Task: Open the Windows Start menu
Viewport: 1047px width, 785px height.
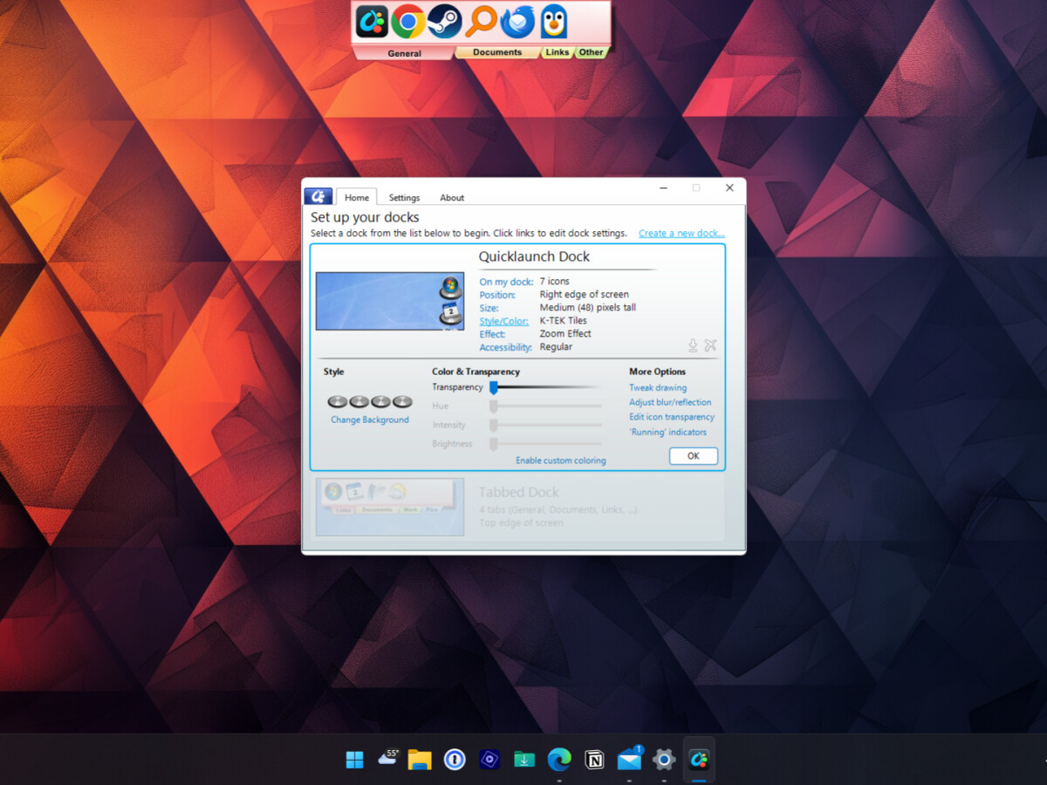Action: click(355, 760)
